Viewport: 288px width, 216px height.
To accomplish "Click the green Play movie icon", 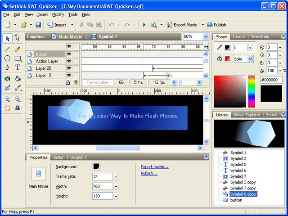I will pyautogui.click(x=144, y=25).
